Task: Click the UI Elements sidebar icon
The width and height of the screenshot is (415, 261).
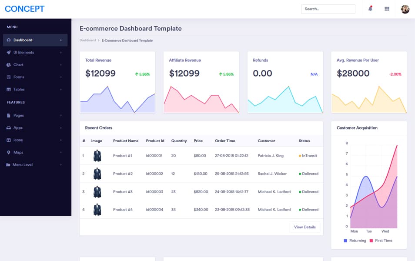Action: coord(8,52)
